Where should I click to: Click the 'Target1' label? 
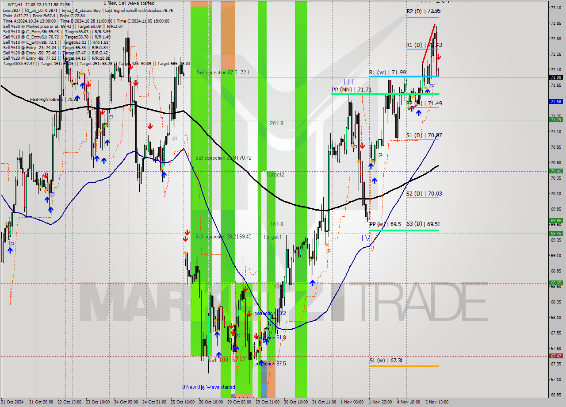(x=272, y=237)
